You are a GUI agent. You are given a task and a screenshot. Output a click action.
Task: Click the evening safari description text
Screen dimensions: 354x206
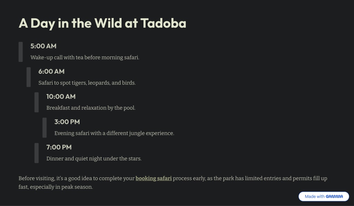tap(114, 133)
